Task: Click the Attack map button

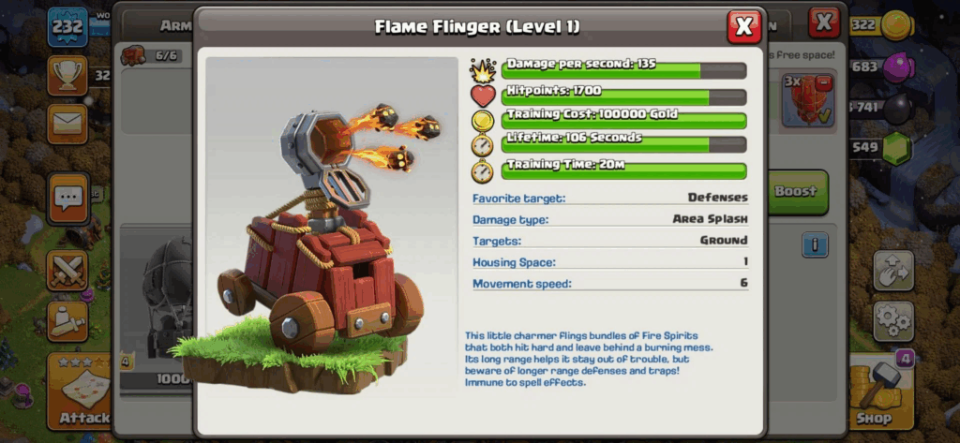Action: [x=80, y=391]
